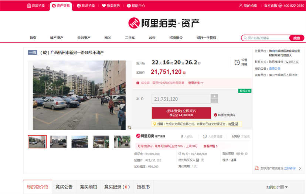This screenshot has width=306, height=194.
Task: Open 破产资产 navigation item
Action: point(57,38)
